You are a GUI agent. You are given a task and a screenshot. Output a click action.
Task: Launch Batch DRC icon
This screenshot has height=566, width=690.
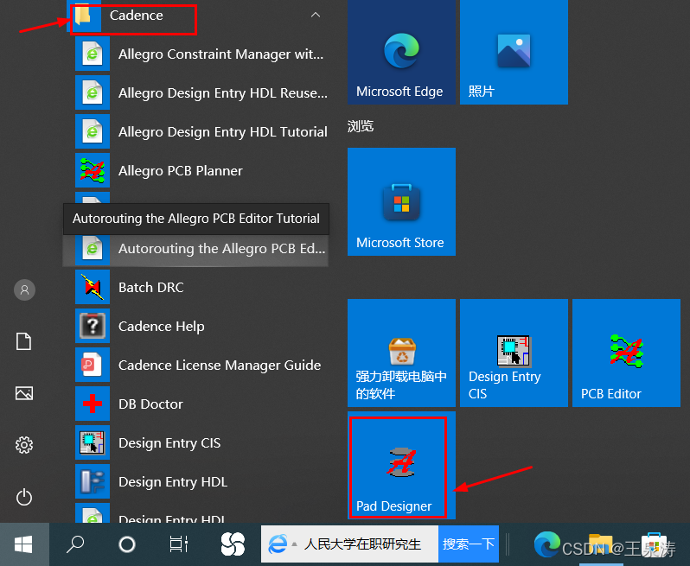pyautogui.click(x=93, y=287)
